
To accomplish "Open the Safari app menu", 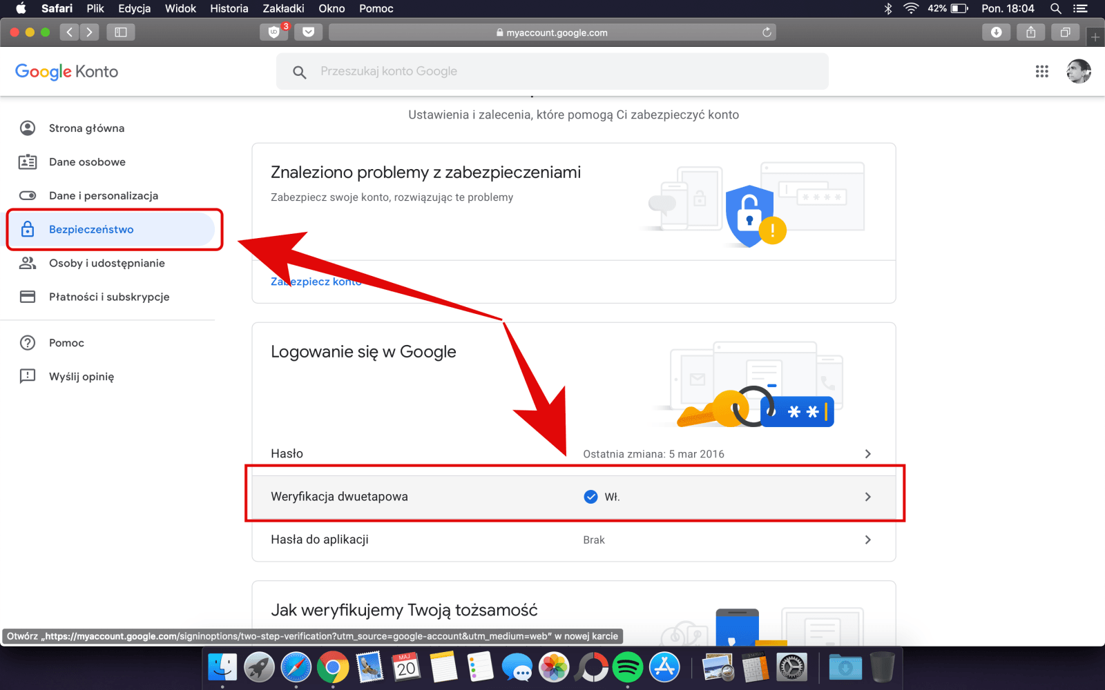I will pyautogui.click(x=57, y=8).
